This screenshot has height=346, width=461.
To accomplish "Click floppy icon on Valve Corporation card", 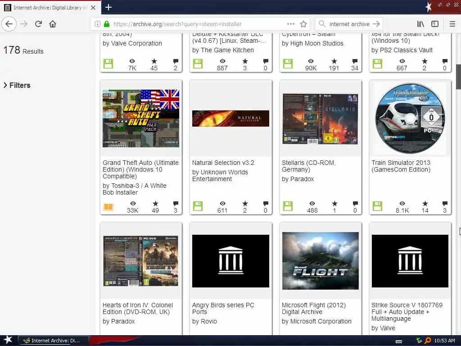I will (108, 64).
